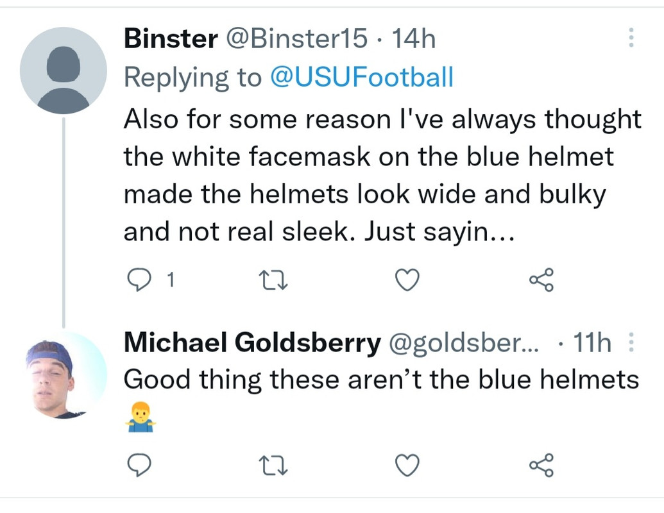Click the Binster display name
Screen dimensions: 664x513
pos(171,38)
